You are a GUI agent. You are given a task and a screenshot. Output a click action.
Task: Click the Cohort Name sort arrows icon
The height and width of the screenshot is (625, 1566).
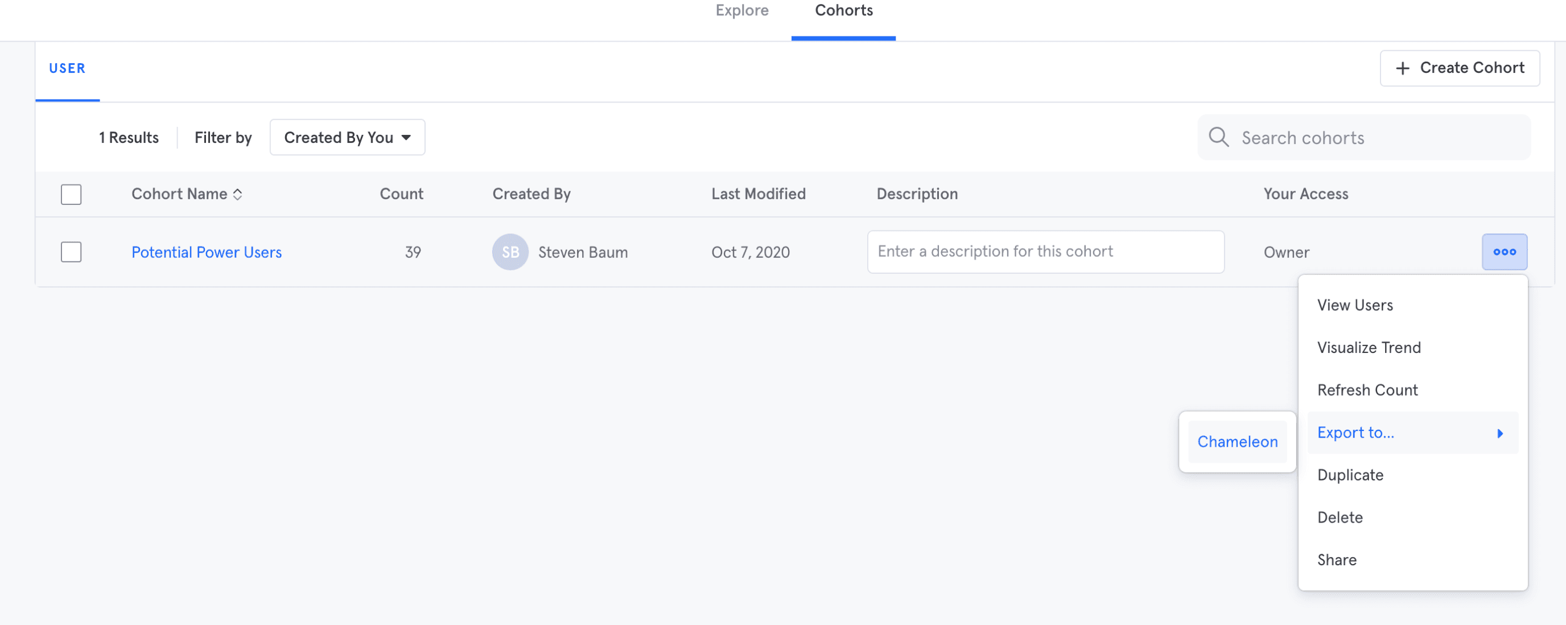tap(238, 195)
